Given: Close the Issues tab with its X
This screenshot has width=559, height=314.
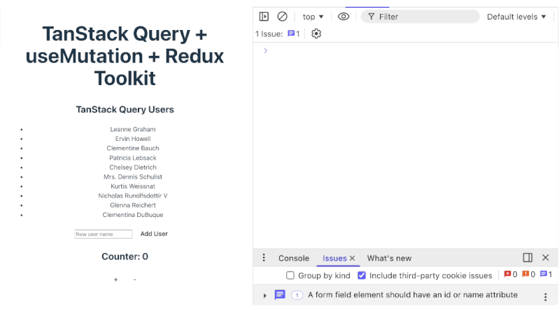Looking at the screenshot, I should (353, 258).
